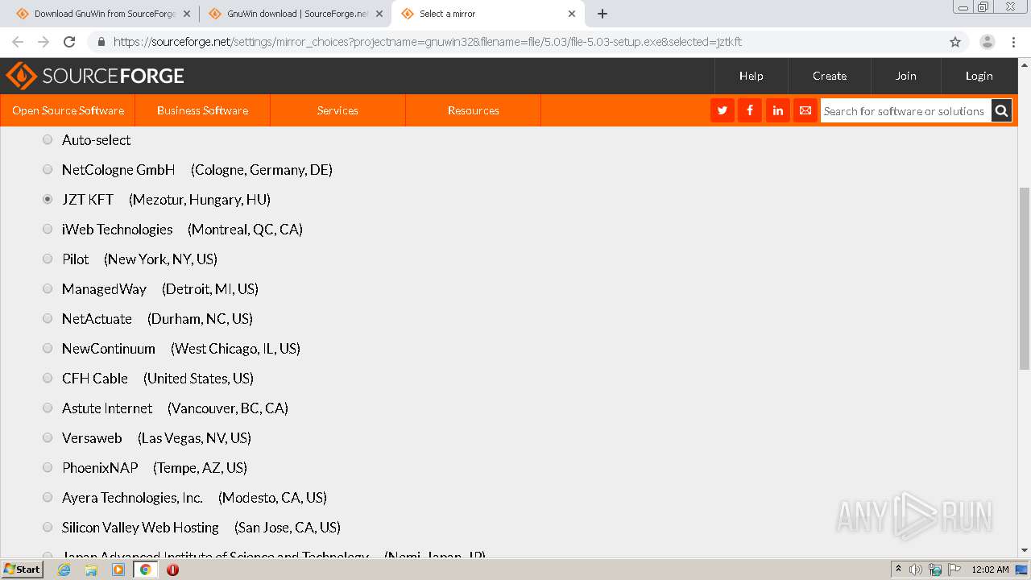Click the SourceForge logo
The height and width of the screenshot is (580, 1031).
(x=95, y=76)
